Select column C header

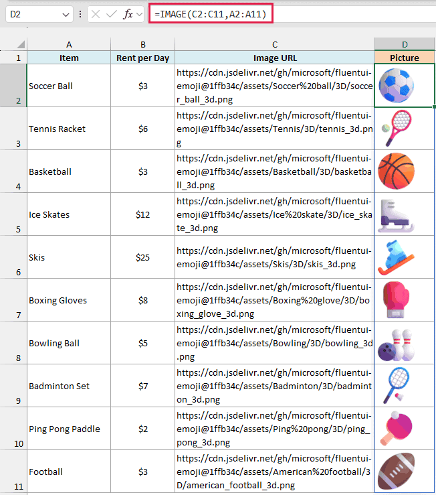[x=275, y=44]
